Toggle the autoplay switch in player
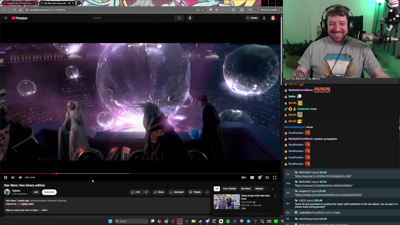This screenshot has width=400, height=225. point(244,177)
